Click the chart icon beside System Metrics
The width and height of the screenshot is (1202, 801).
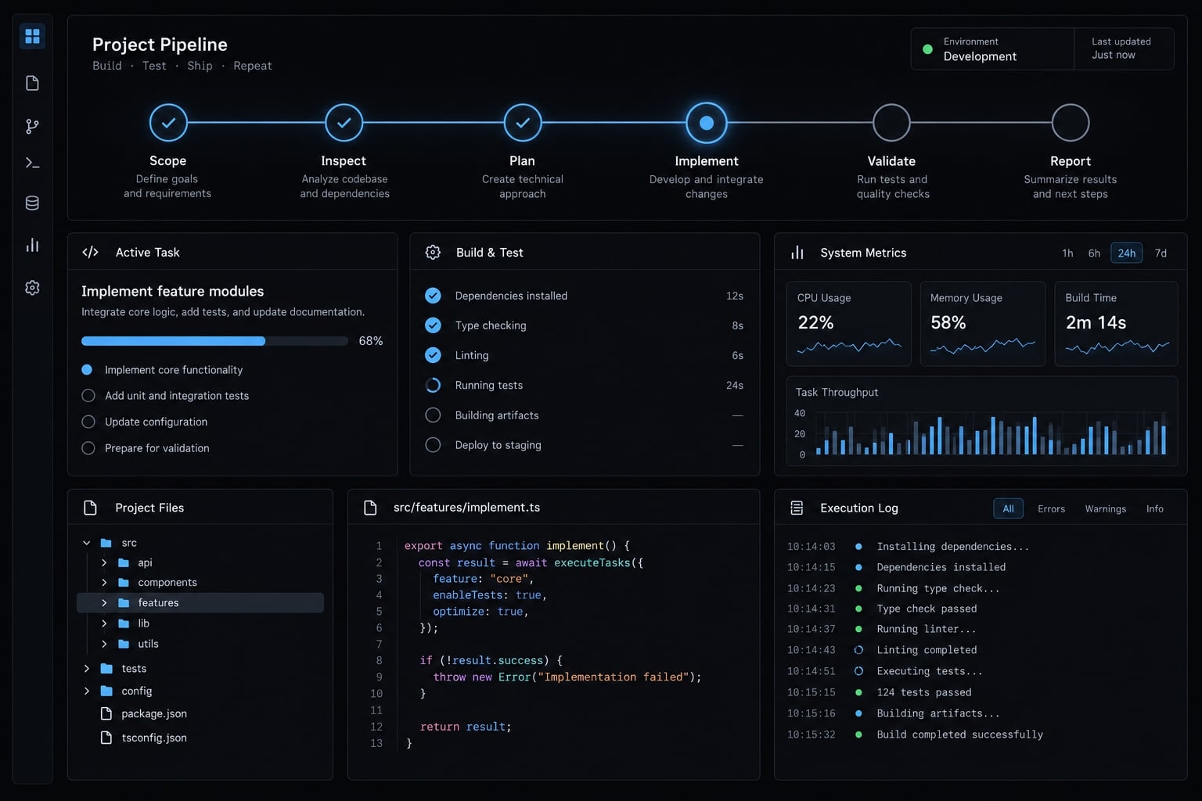coord(797,253)
